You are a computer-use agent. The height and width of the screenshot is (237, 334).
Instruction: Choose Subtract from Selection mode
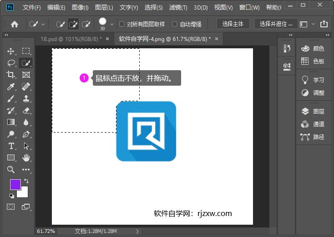[86, 24]
